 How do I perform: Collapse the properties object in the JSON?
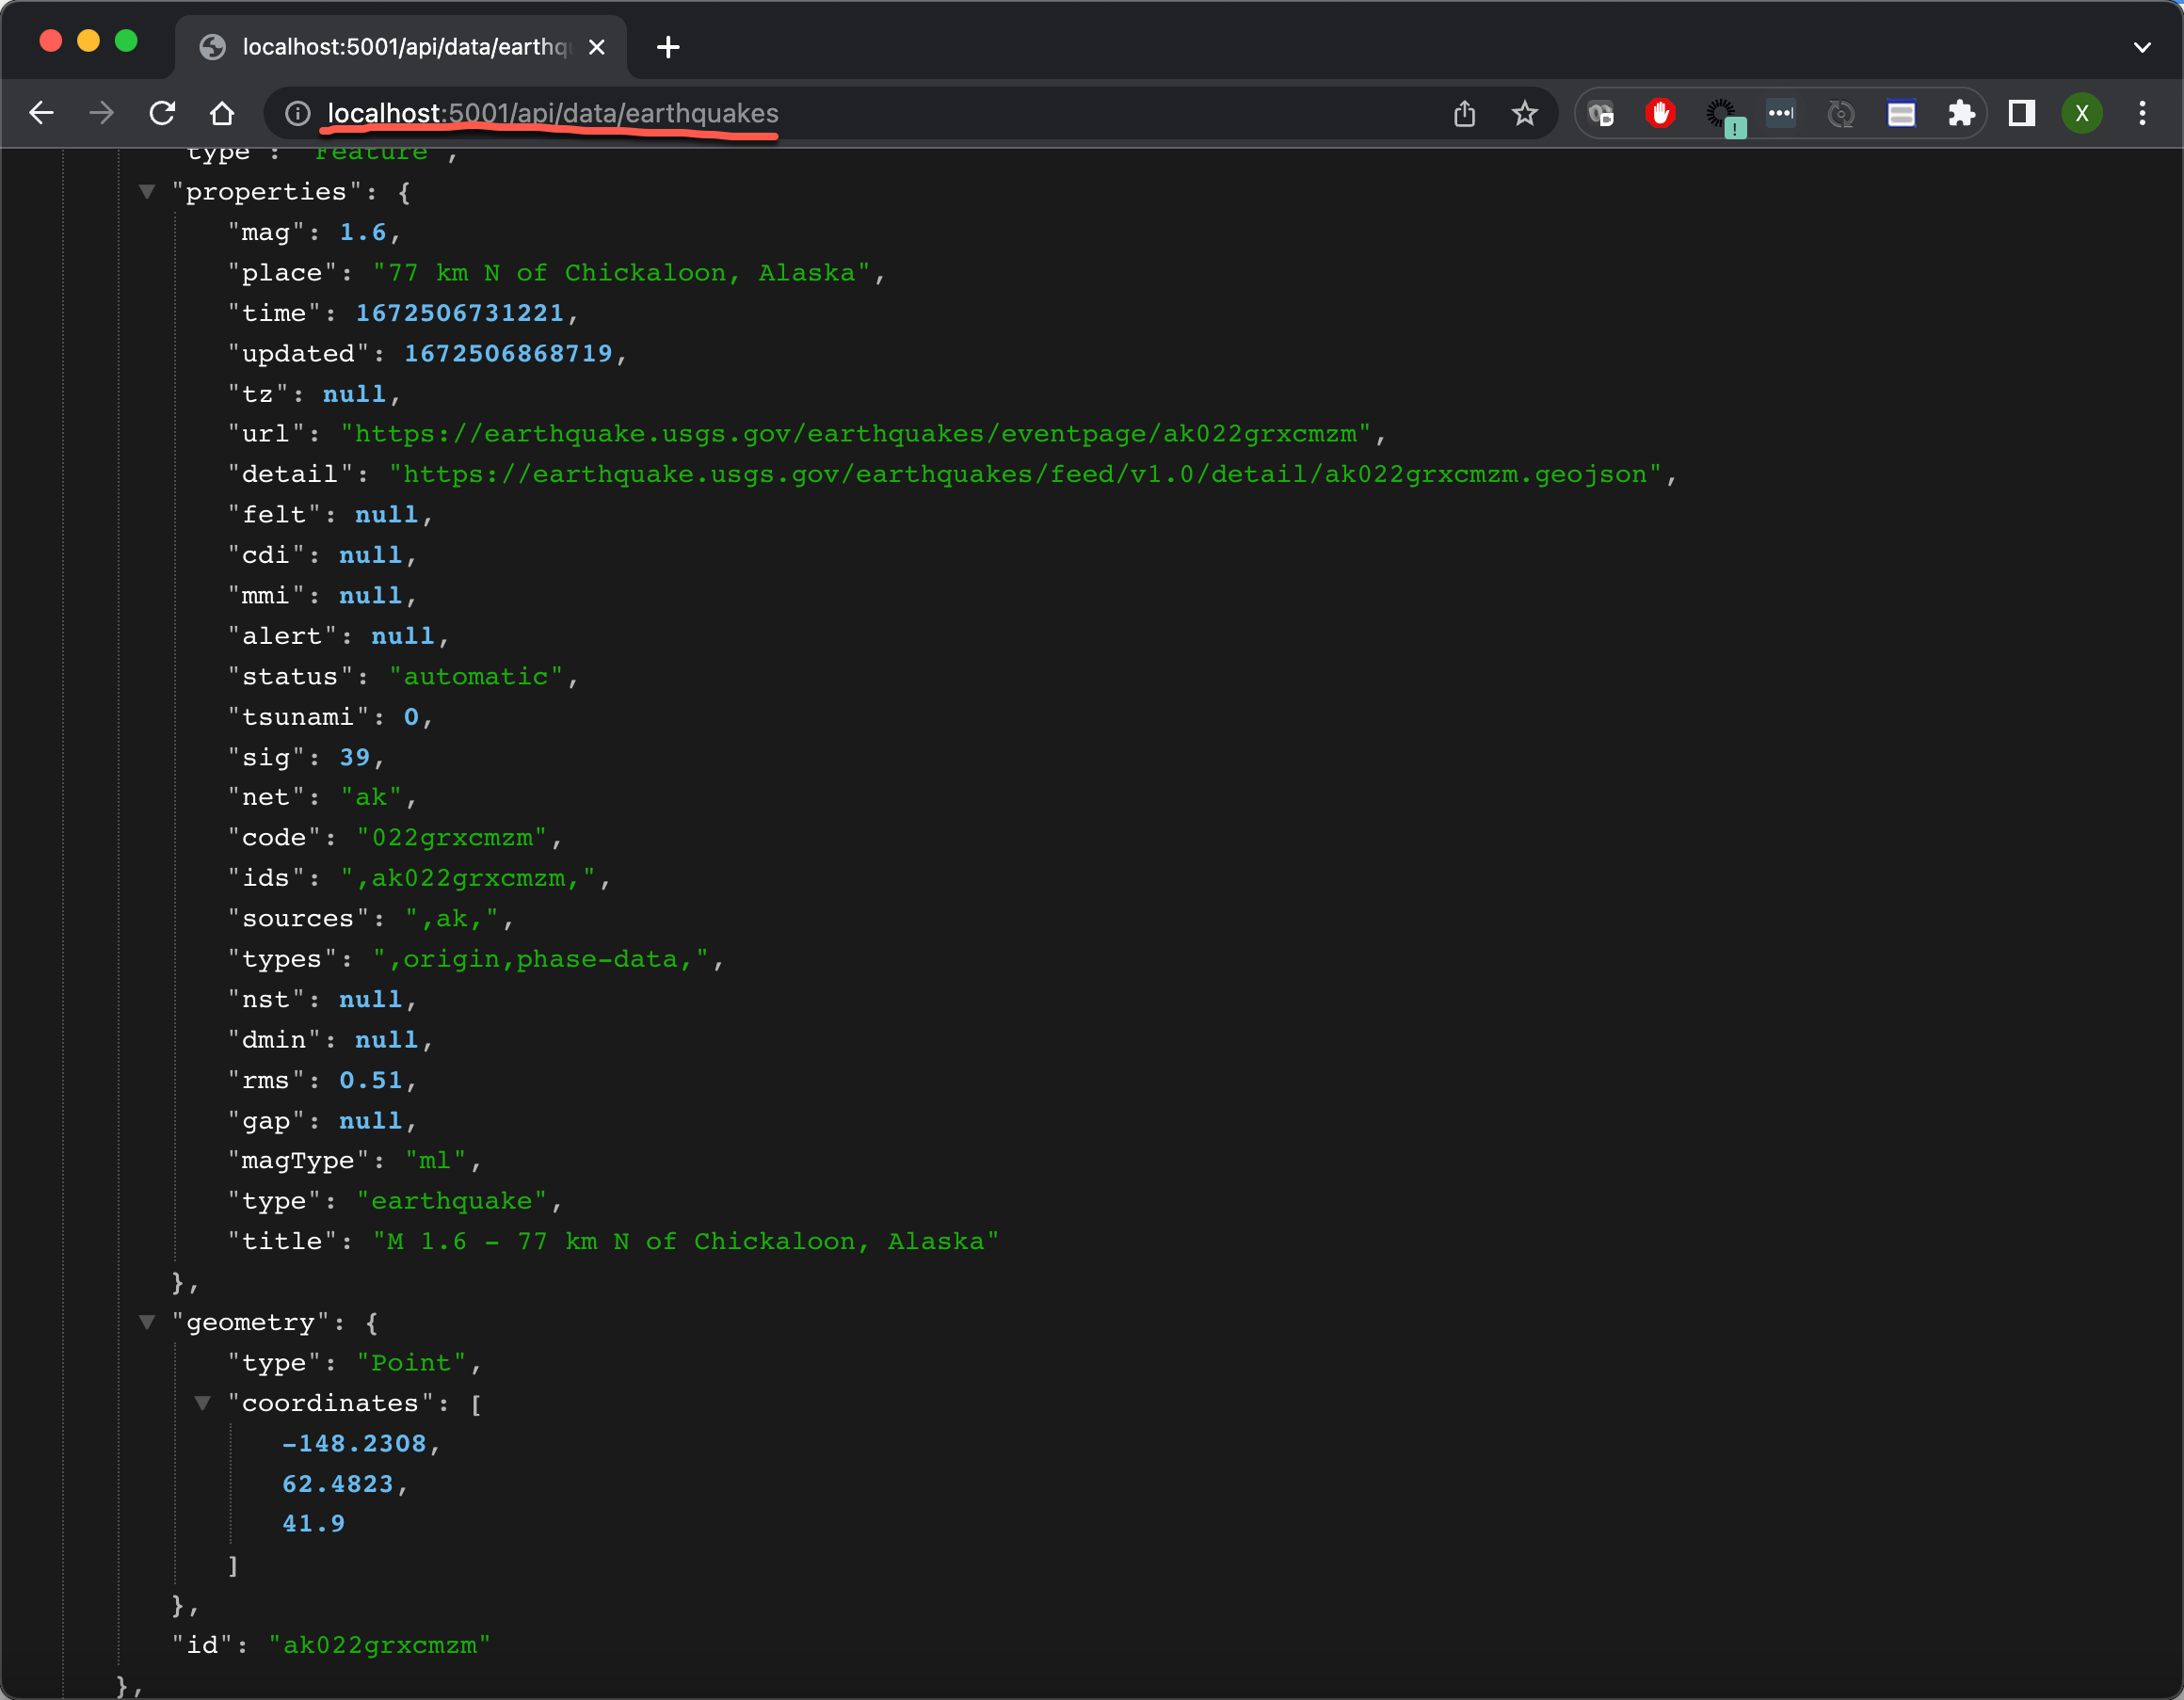tap(147, 191)
